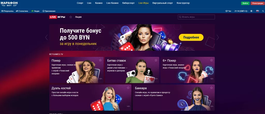Toggle favorite star on Битва ставок card
Screen dimensions: 265x114
[156, 60]
